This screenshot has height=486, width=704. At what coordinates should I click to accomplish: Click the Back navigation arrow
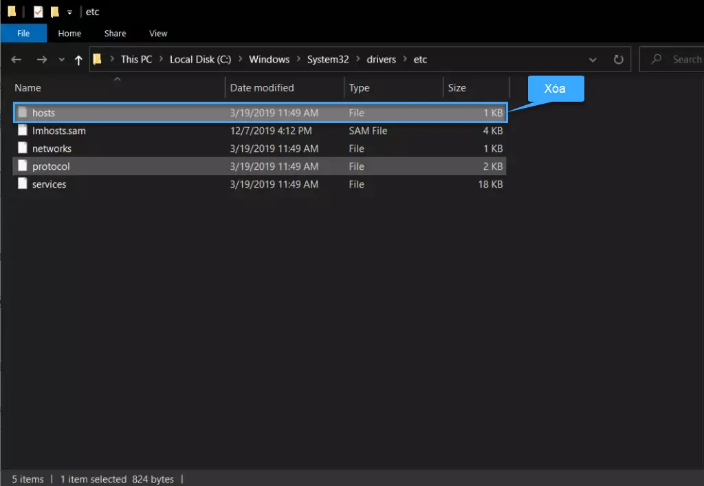pyautogui.click(x=16, y=60)
